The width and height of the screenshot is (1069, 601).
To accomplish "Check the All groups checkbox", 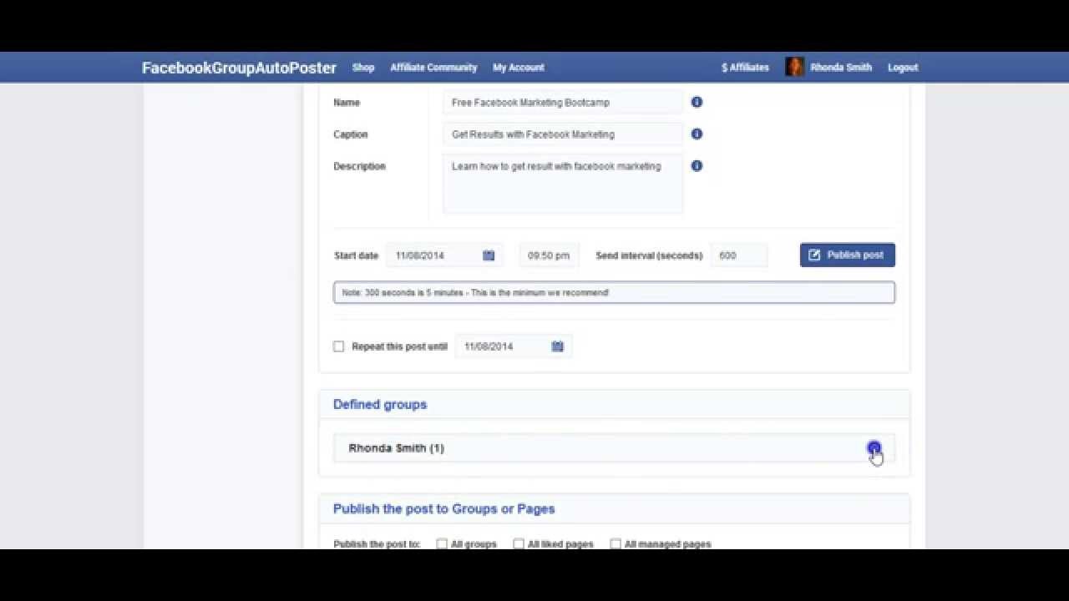I will pos(442,543).
